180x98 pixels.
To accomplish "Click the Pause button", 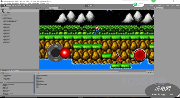I will pos(90,5).
